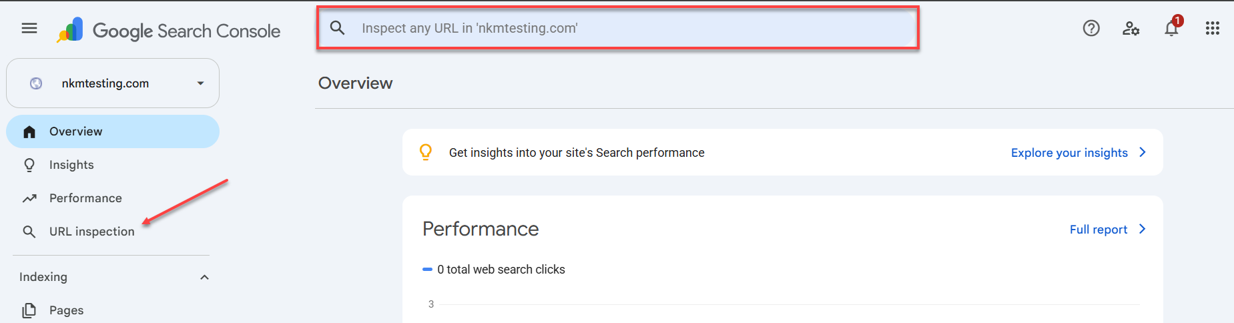Select Insights in the sidebar
Viewport: 1234px width, 323px height.
(113, 165)
